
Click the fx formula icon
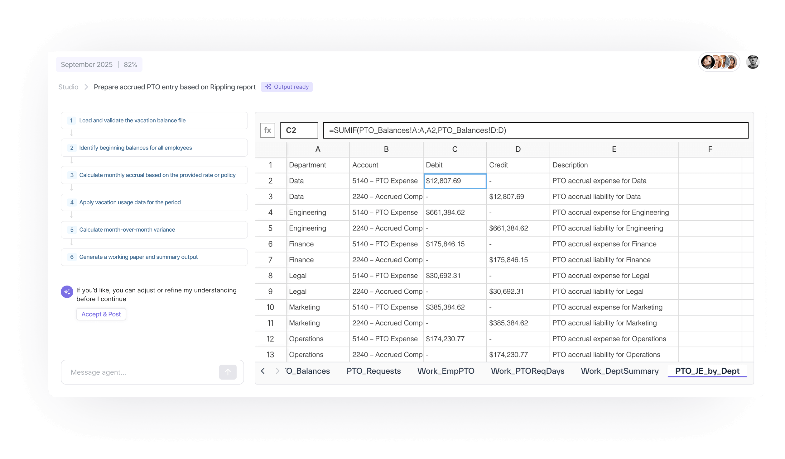[267, 130]
